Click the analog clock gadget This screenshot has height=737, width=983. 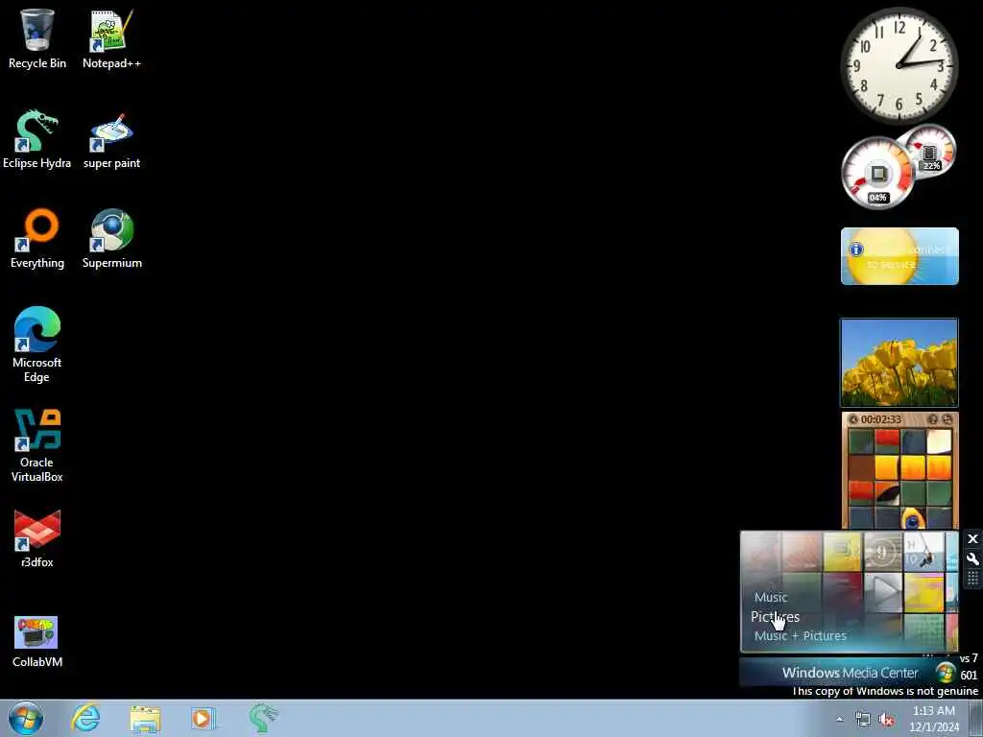899,66
